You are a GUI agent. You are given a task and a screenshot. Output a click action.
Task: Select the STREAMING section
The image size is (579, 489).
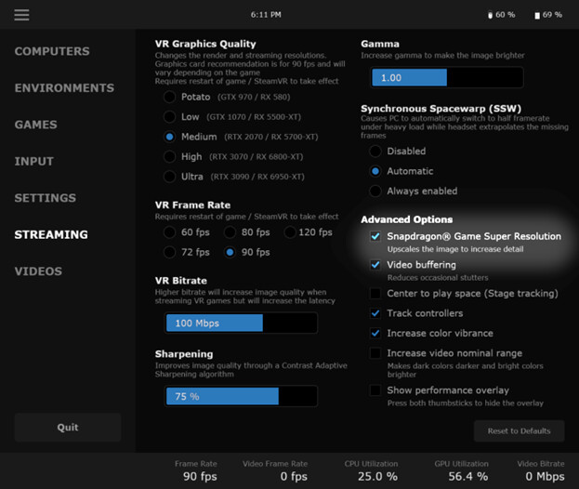[x=51, y=234]
